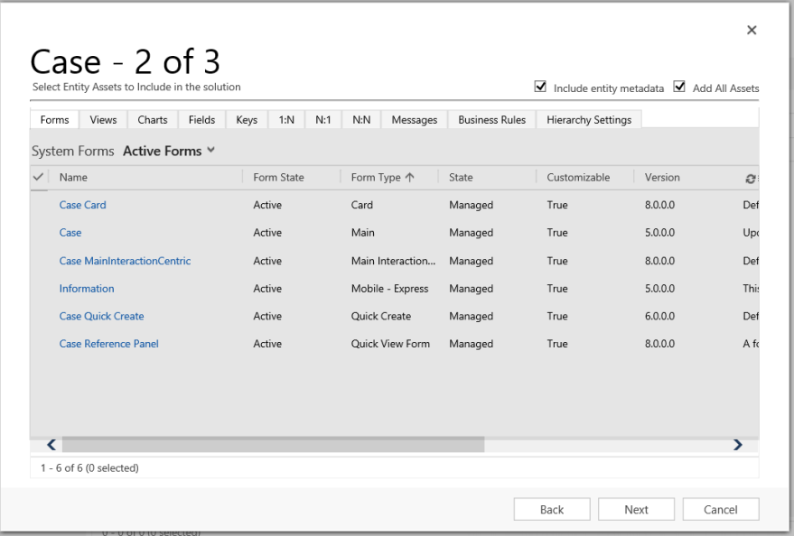This screenshot has width=794, height=536.
Task: Switch to the Views tab
Action: 102,119
